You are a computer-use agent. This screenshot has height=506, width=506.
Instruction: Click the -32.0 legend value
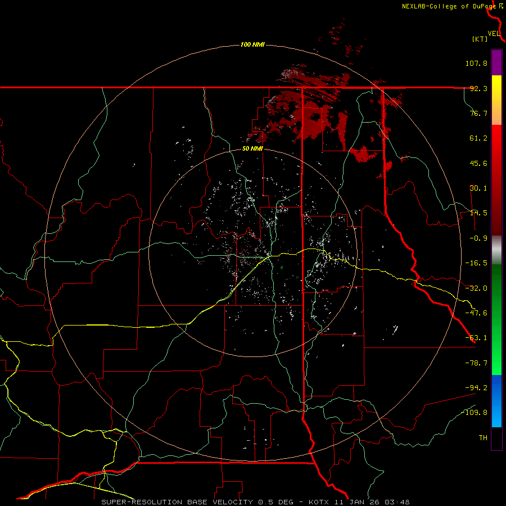click(476, 288)
